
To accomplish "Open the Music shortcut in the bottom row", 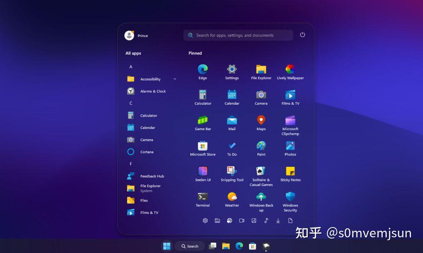I will tap(266, 221).
